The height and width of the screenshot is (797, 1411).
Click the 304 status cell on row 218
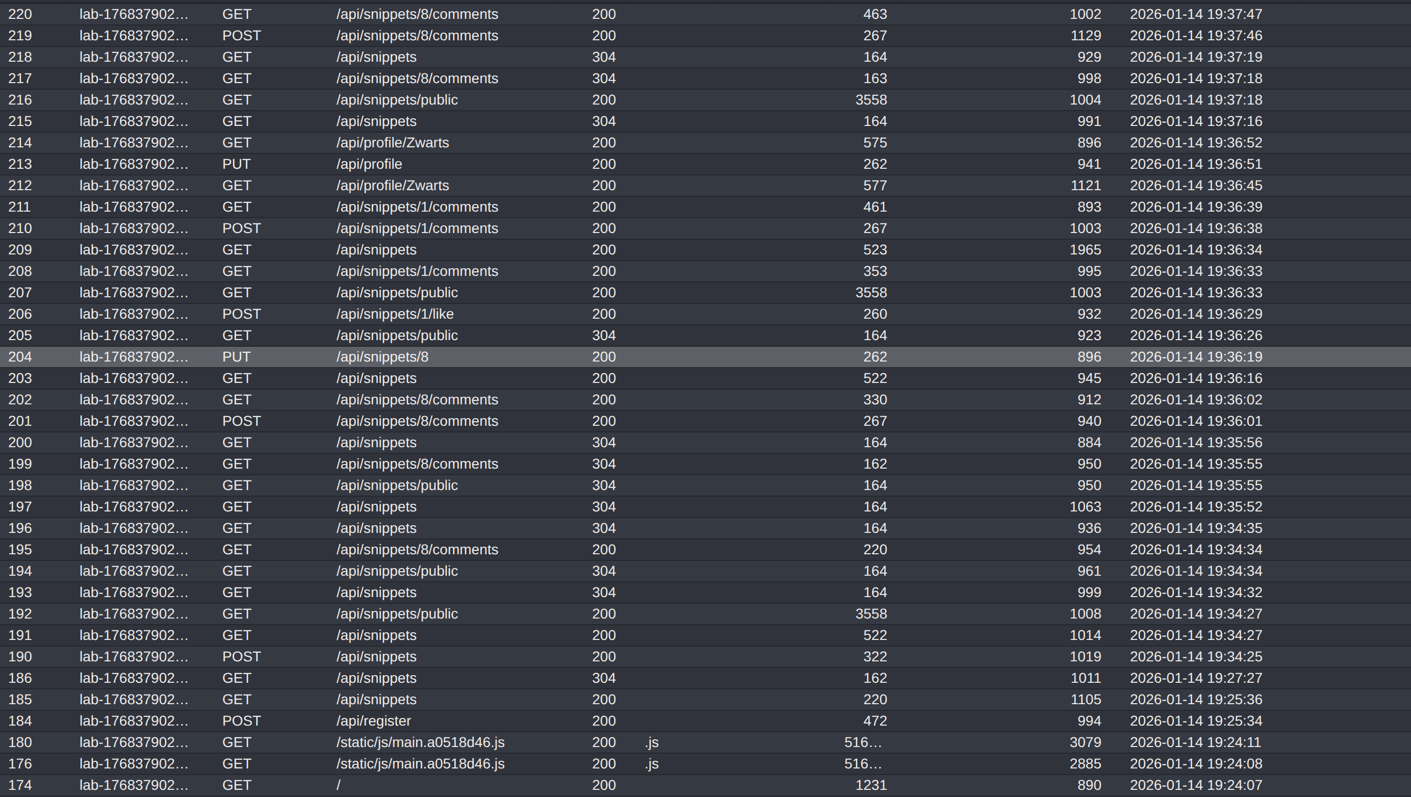point(604,57)
